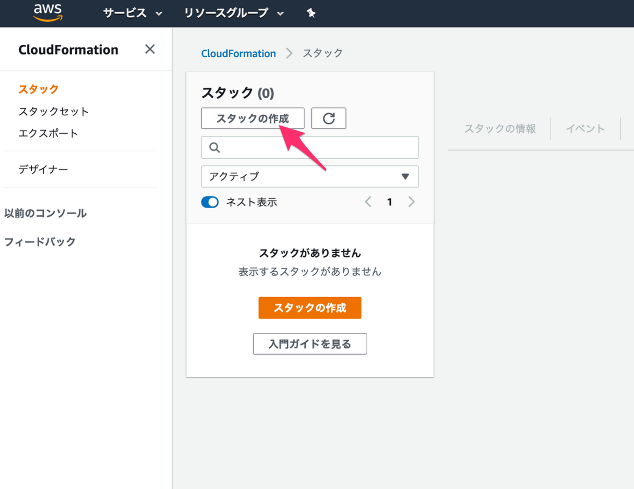
Task: Go to 以前のコンソール
Action: [45, 213]
